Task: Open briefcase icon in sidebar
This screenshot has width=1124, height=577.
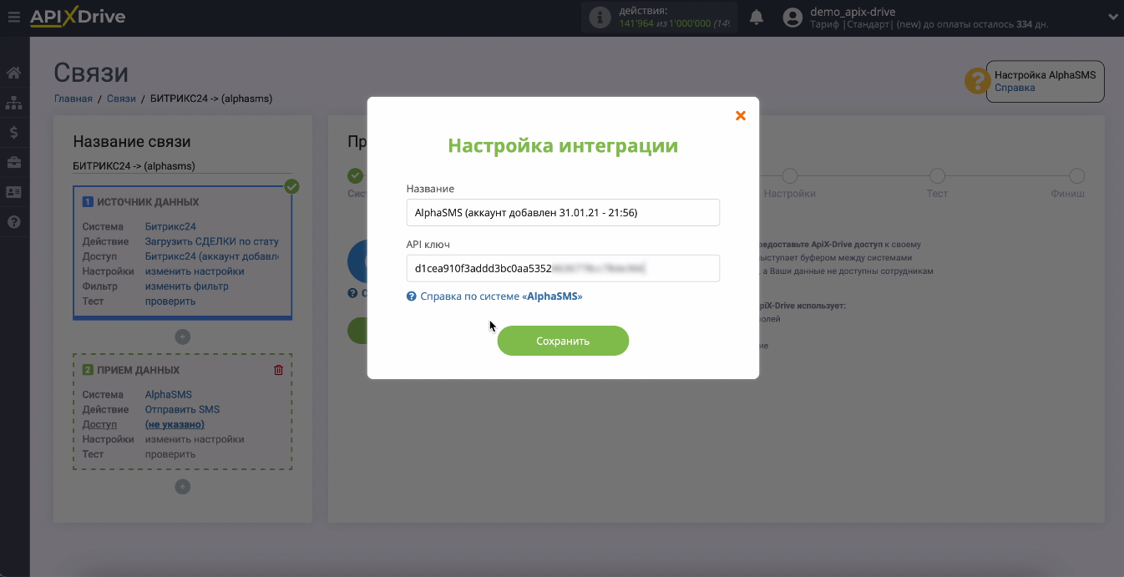Action: point(13,162)
